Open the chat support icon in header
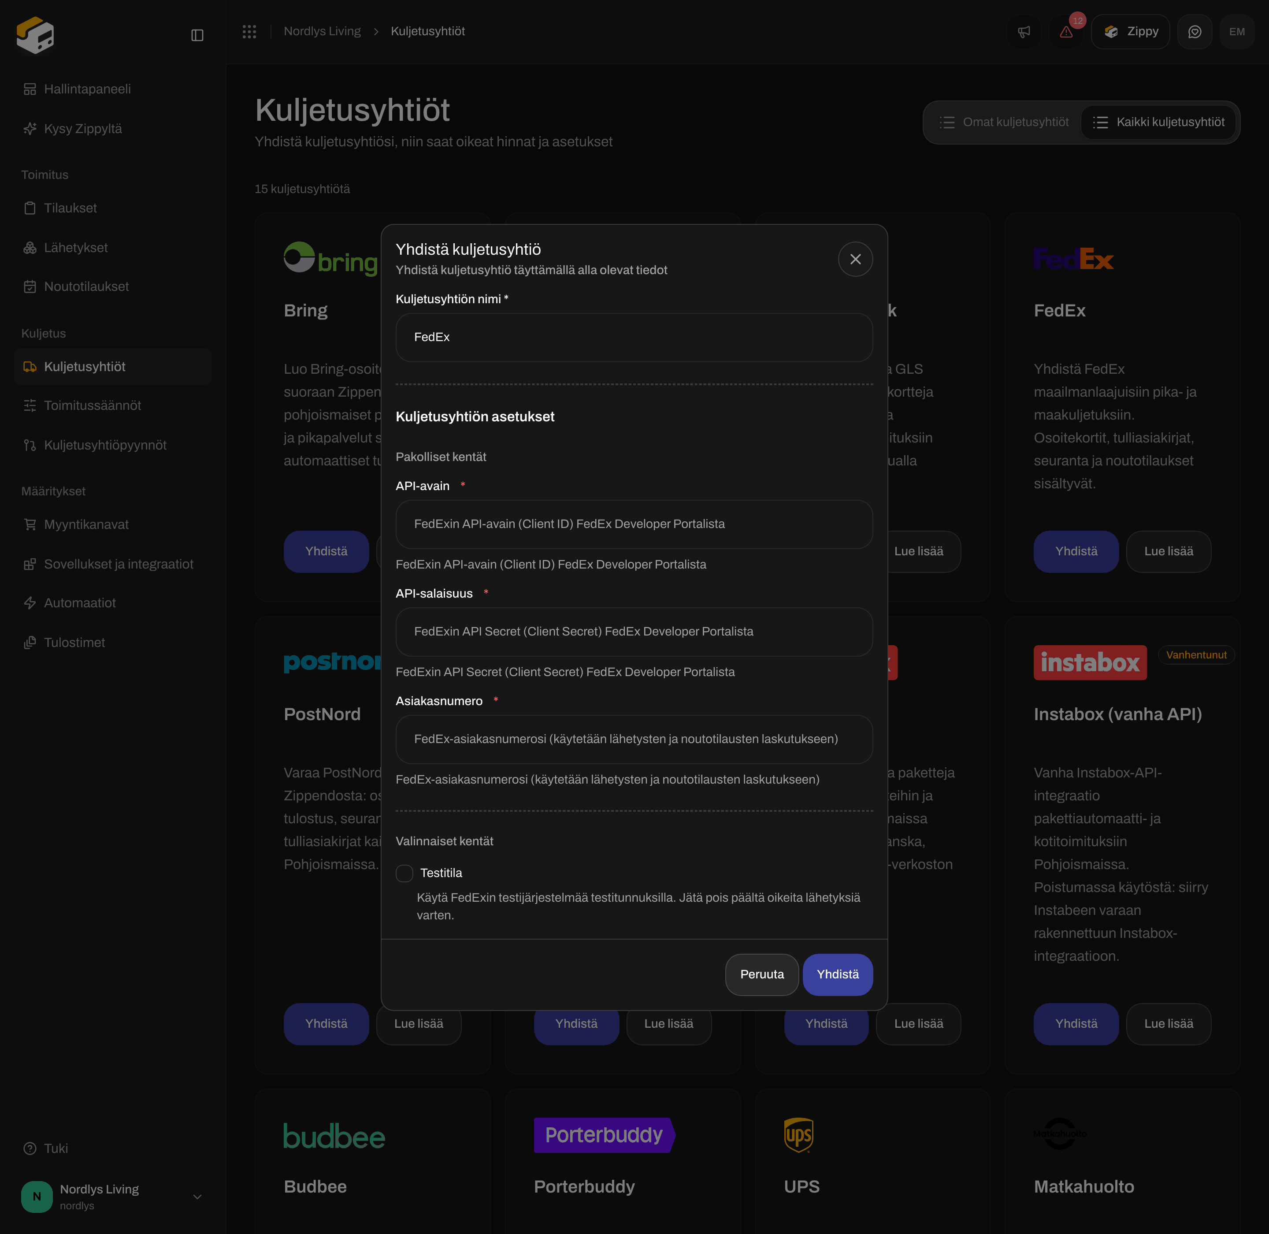Screen dimensions: 1269x1234 click(1195, 32)
